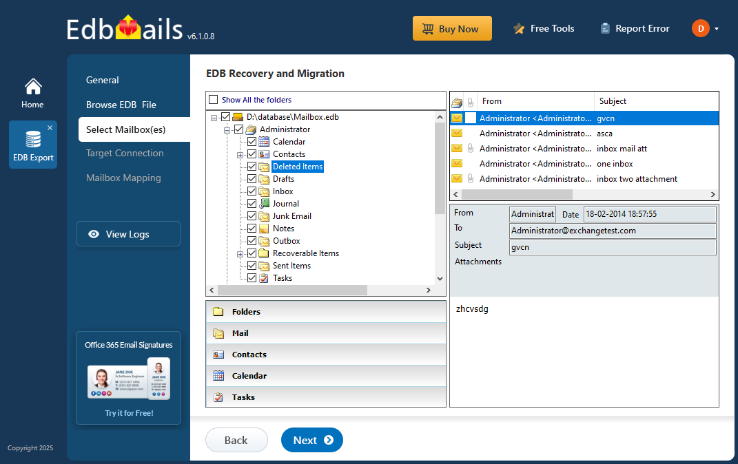This screenshot has width=738, height=464.
Task: Select the EDB Export sidebar icon
Action: coord(32,144)
